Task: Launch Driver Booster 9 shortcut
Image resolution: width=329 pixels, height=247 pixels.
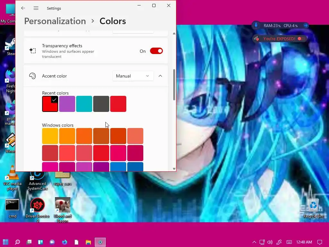Action: tap(38, 210)
